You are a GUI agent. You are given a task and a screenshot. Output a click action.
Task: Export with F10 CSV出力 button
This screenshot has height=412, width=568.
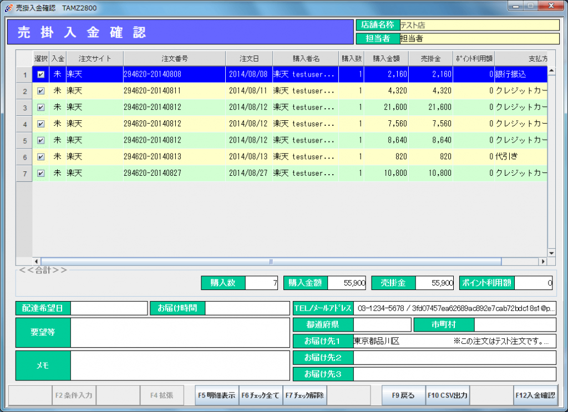click(447, 396)
